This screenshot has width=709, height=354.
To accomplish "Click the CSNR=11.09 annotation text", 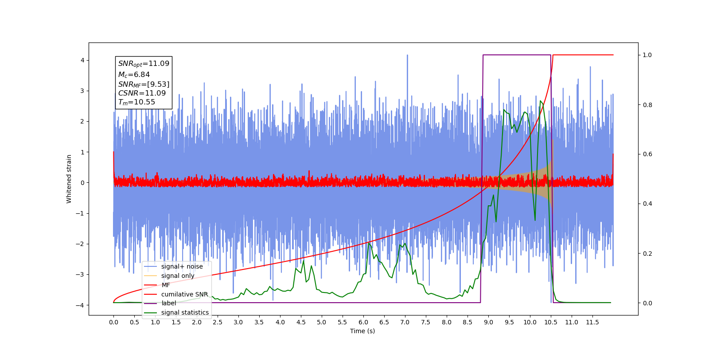I will point(142,93).
